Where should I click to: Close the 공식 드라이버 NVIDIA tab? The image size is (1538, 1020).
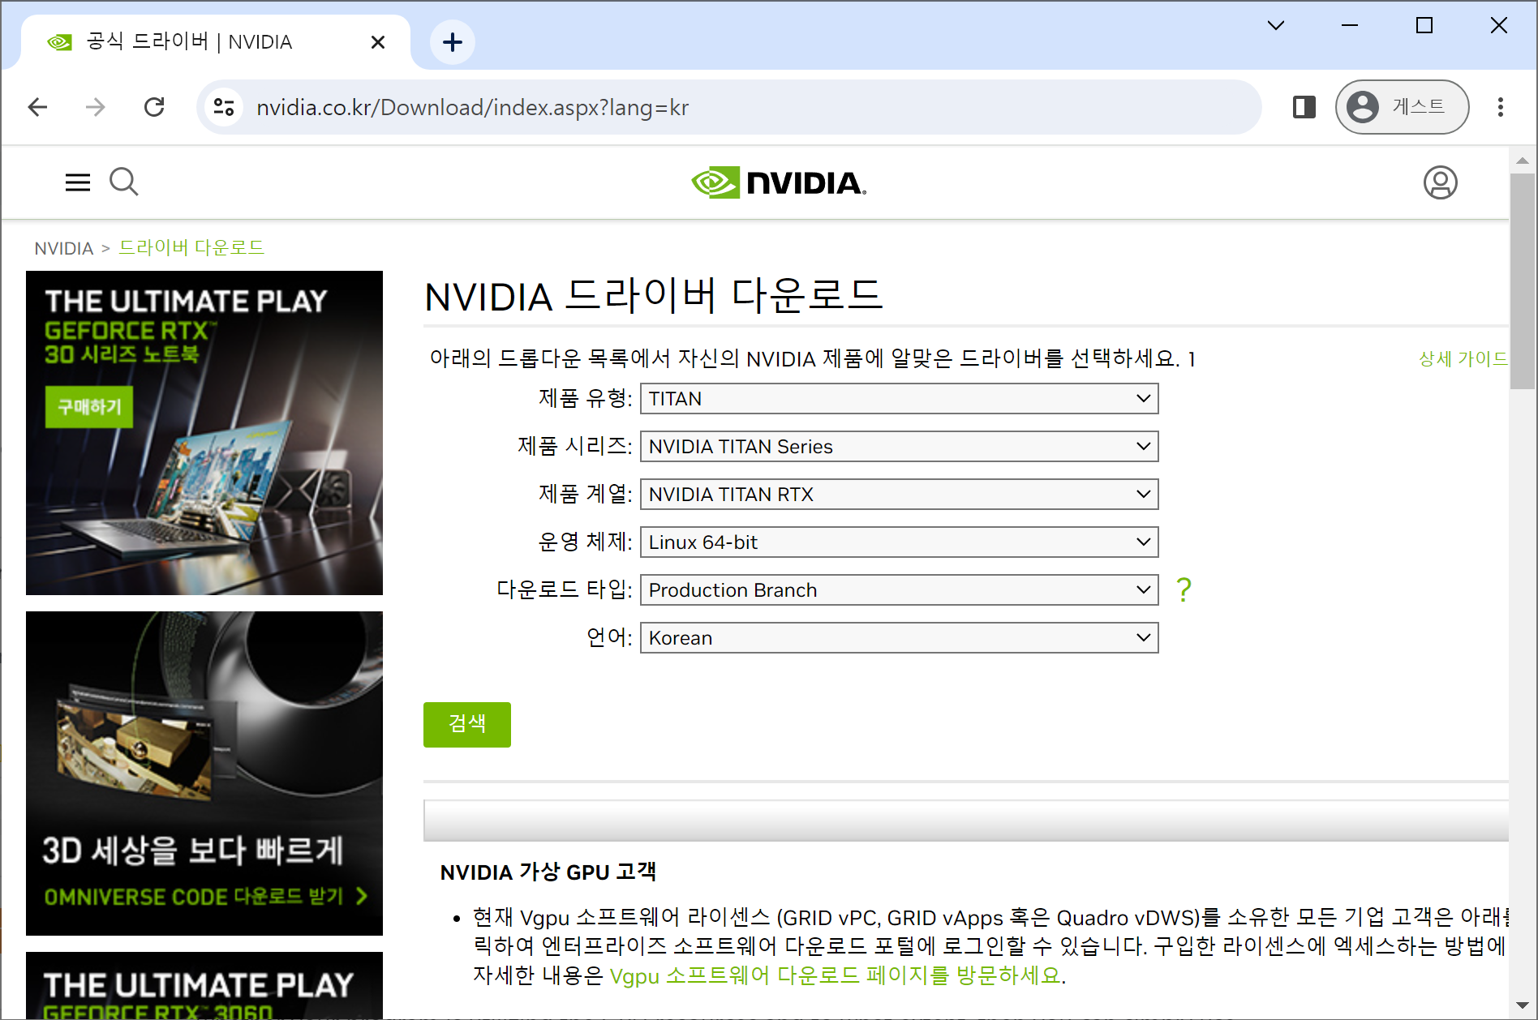(x=378, y=42)
